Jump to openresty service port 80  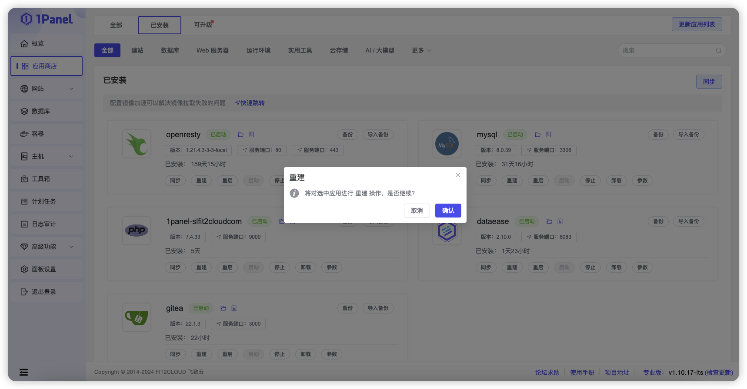(x=262, y=150)
